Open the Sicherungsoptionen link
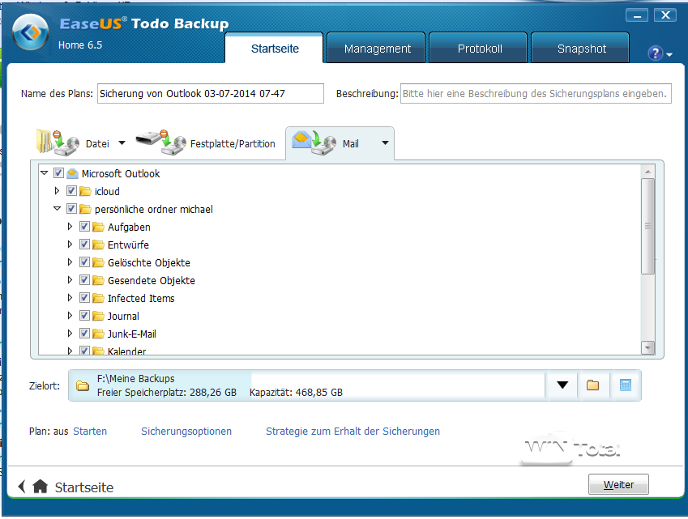Screen dimensions: 688x519 coord(186,432)
